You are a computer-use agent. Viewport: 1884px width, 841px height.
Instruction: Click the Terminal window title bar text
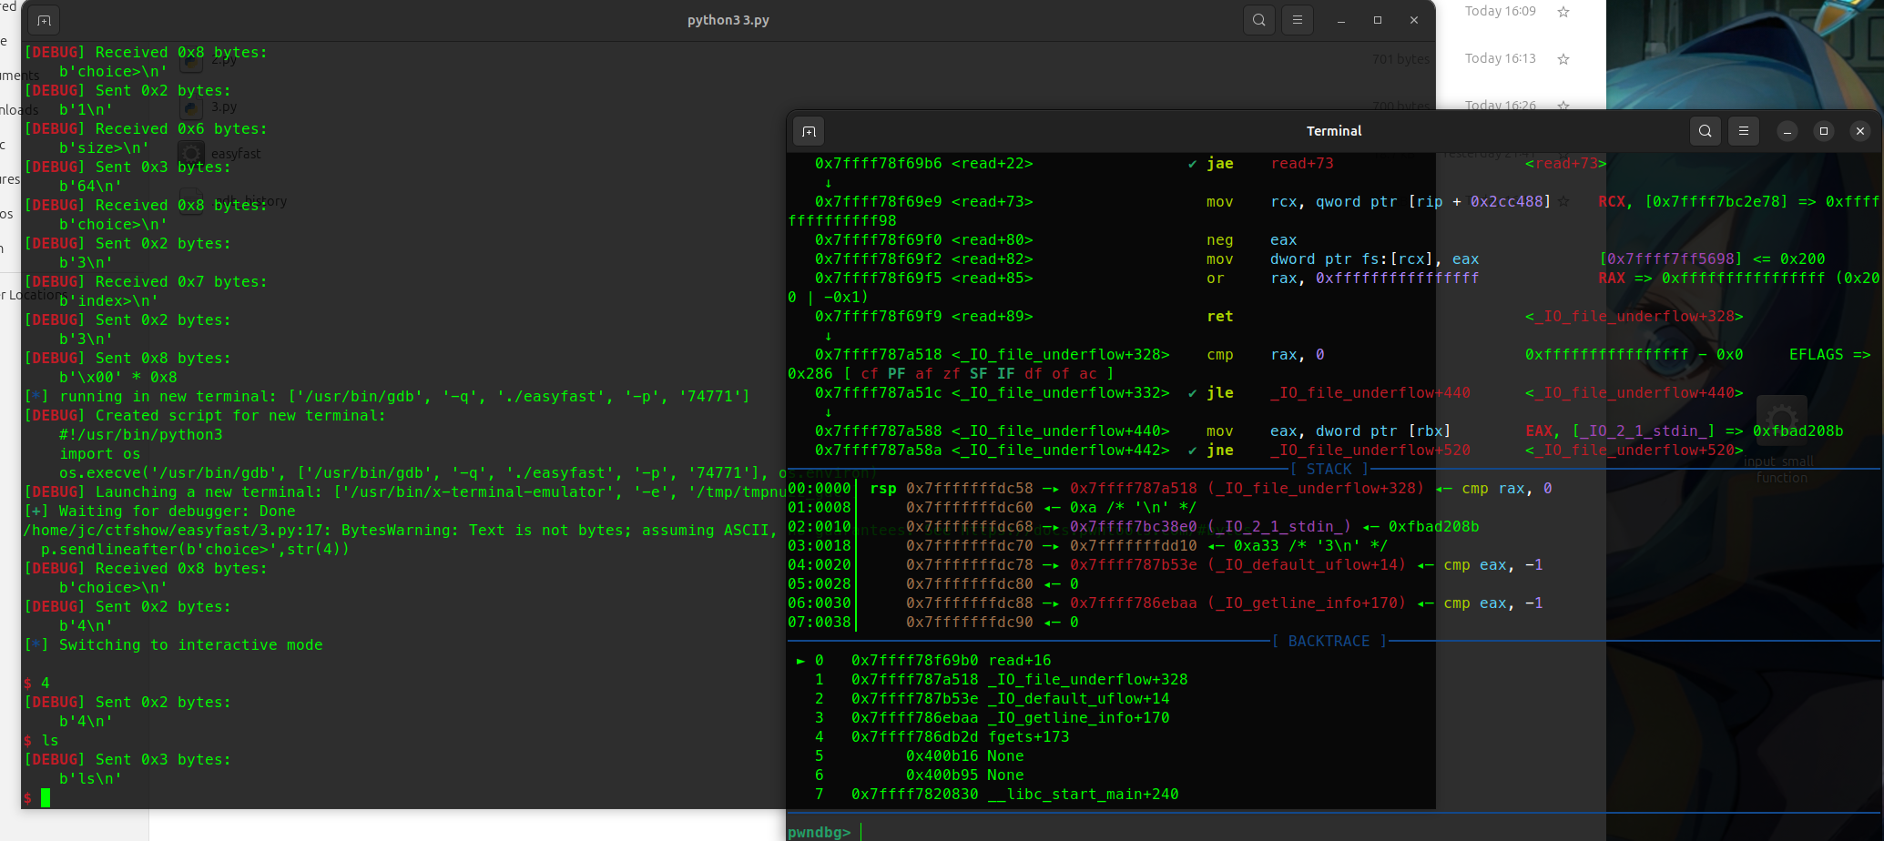click(1333, 131)
